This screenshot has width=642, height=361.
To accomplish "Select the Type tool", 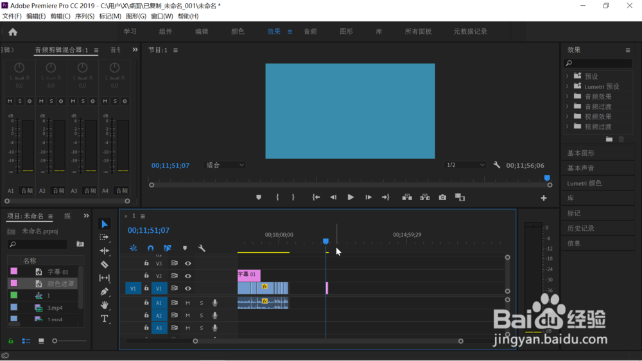I will [105, 319].
